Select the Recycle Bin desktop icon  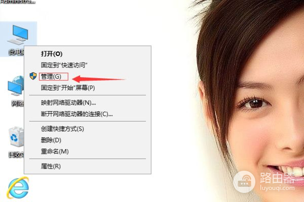(16, 137)
